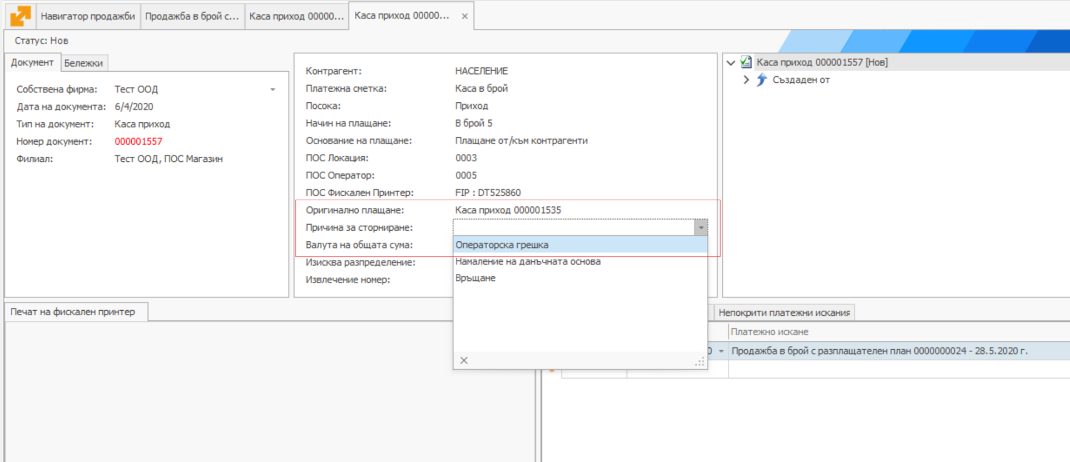Switch to the Документ tab

coord(32,62)
